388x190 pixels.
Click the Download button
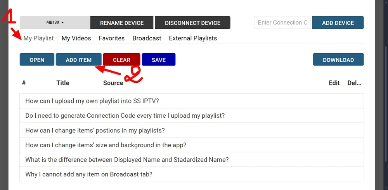point(338,60)
